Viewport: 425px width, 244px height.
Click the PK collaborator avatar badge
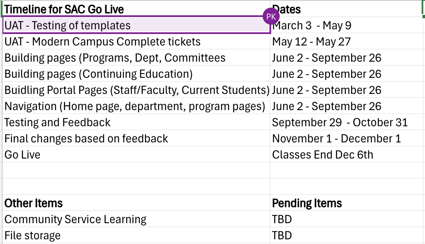point(271,17)
